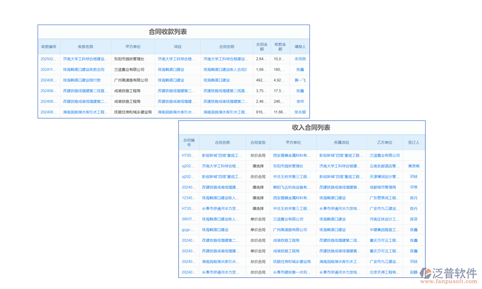Open contract number SRHT... in income list
482x289 pixels.
188,219
